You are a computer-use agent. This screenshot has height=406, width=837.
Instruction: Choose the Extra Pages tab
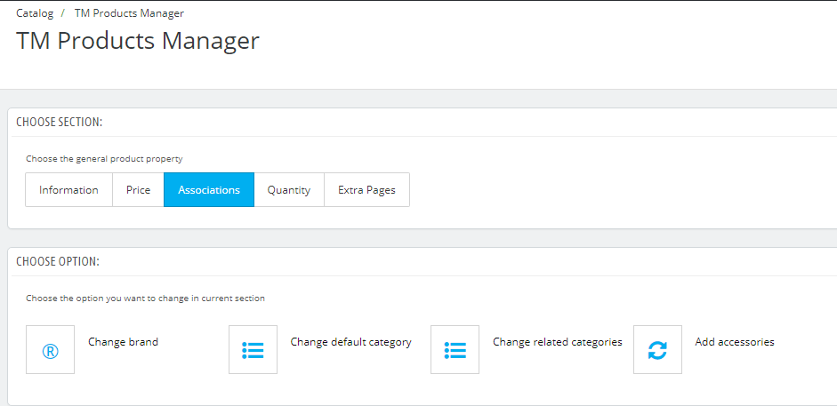click(366, 190)
